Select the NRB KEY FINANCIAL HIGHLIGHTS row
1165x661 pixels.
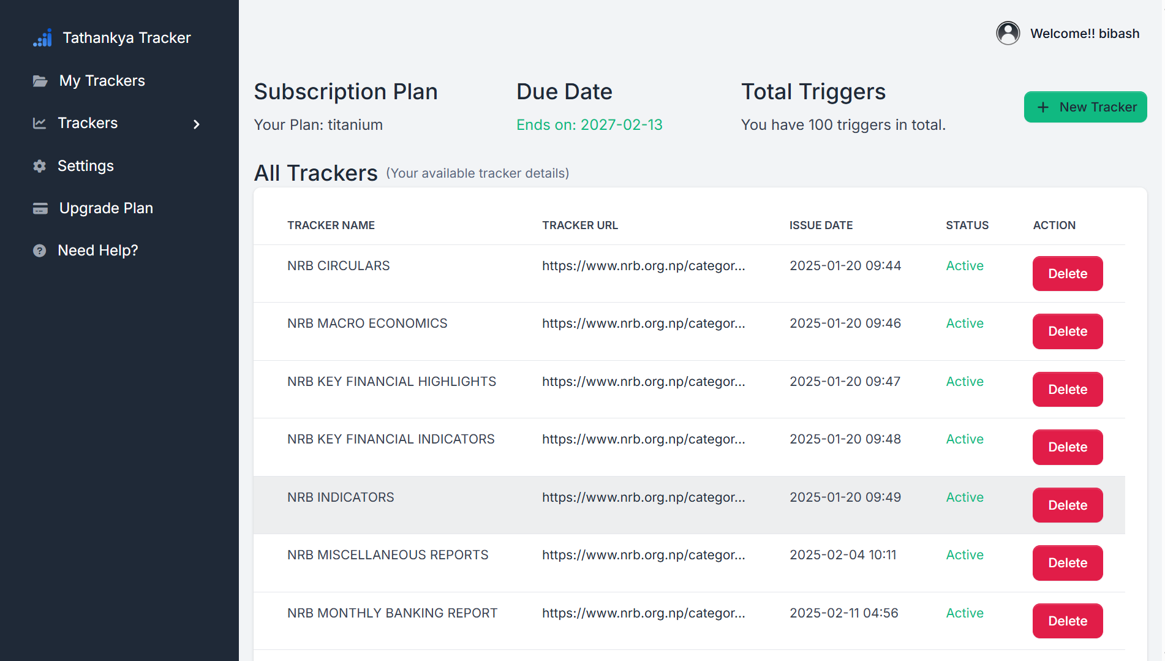(x=391, y=381)
